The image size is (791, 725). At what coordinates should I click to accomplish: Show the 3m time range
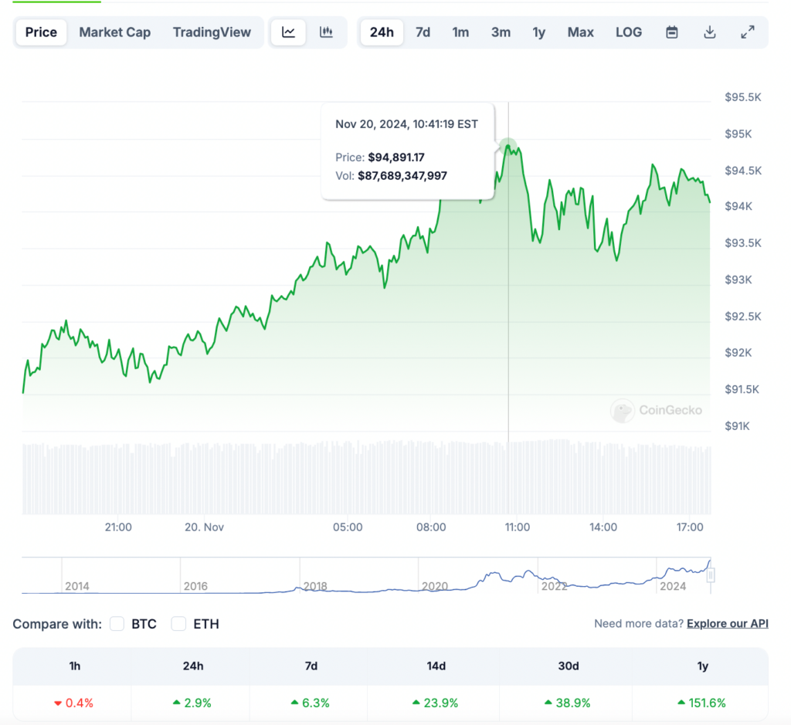pyautogui.click(x=501, y=32)
